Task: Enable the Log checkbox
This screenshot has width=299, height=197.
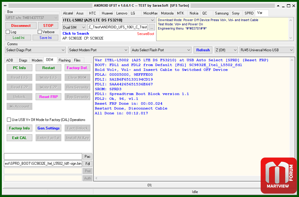Action: (x=8, y=32)
